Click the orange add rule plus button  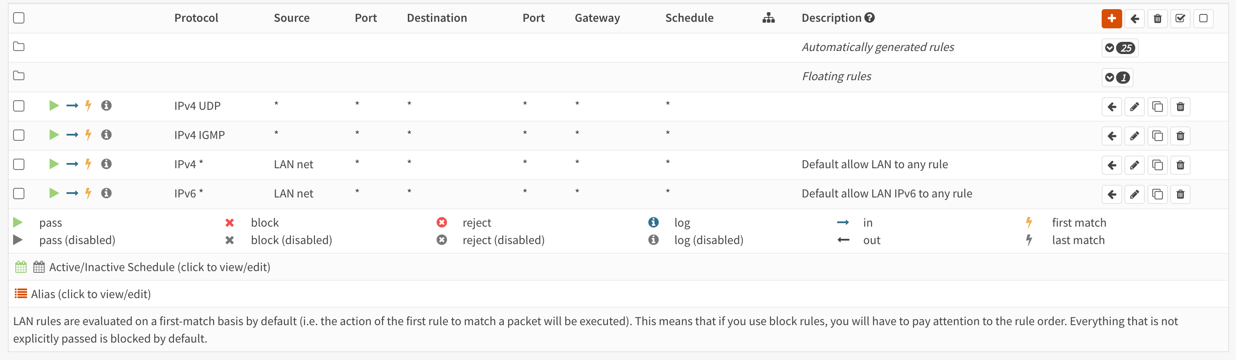click(x=1111, y=19)
